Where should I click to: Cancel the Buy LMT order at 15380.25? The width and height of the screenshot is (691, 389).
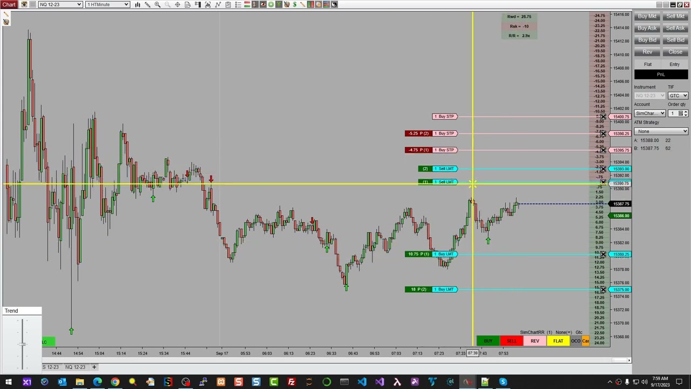(x=603, y=254)
